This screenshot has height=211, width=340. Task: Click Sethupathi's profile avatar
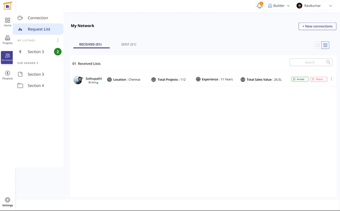coord(78,80)
